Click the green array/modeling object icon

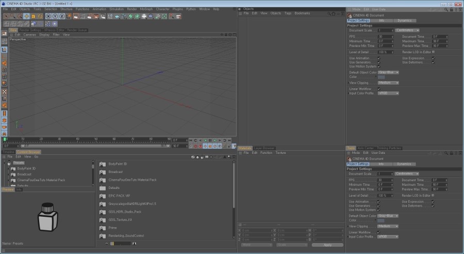click(x=137, y=17)
